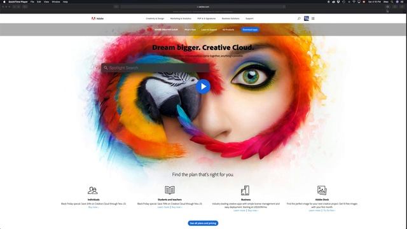Open the View menu

(x=46, y=2)
